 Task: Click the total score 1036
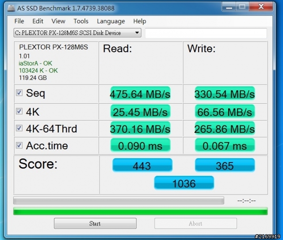click(x=184, y=183)
